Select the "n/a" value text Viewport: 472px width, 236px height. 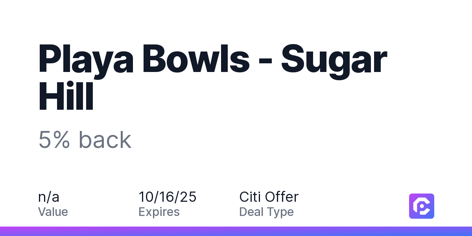(x=49, y=197)
